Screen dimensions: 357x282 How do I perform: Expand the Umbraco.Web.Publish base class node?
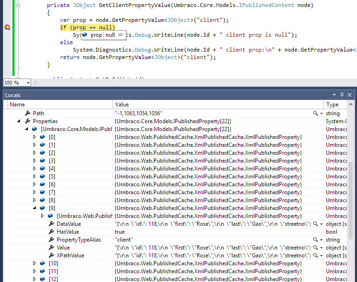(x=42, y=216)
